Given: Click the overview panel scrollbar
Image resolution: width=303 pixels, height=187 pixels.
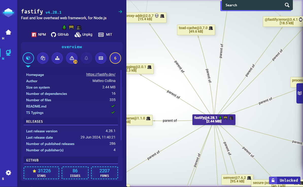Looking at the screenshot, I should [x=121, y=105].
